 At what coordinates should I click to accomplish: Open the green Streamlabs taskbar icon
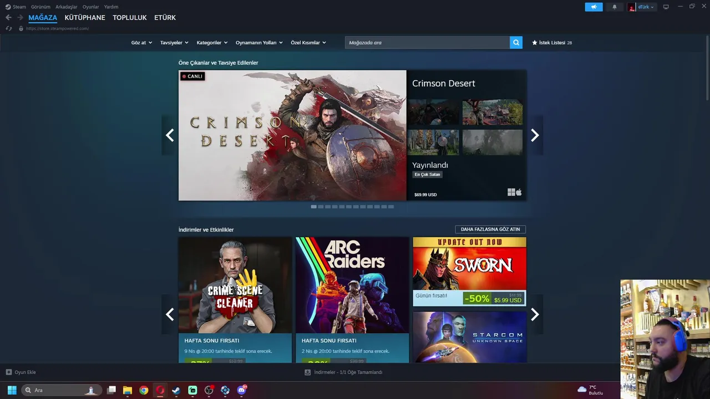tap(192, 390)
